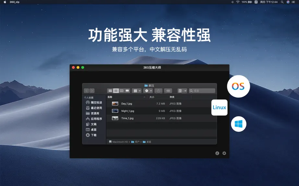The image size is (299, 186).
Task: Click 用户 in the path bar
Action: pos(136,142)
